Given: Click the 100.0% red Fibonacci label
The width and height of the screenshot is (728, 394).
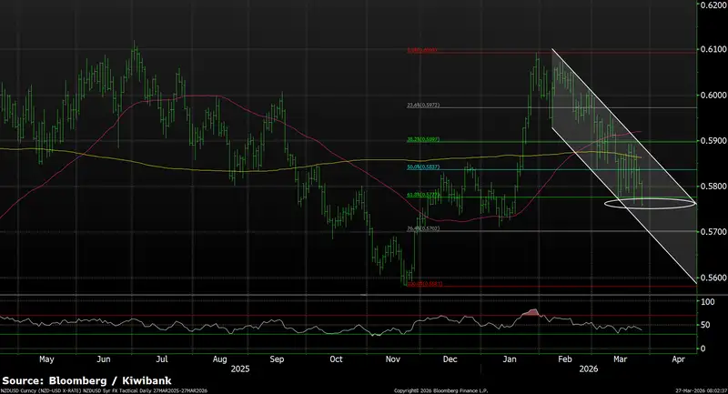Looking at the screenshot, I should click(425, 284).
